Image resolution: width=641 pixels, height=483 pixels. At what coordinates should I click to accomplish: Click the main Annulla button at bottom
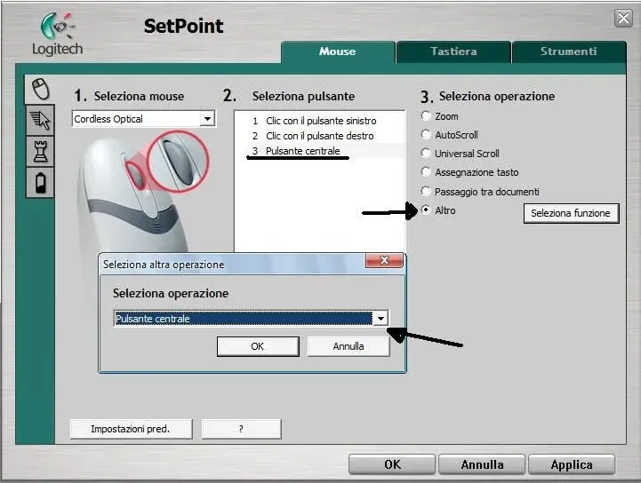pos(482,464)
